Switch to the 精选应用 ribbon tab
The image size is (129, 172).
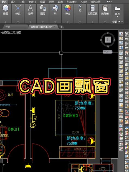[96, 2]
